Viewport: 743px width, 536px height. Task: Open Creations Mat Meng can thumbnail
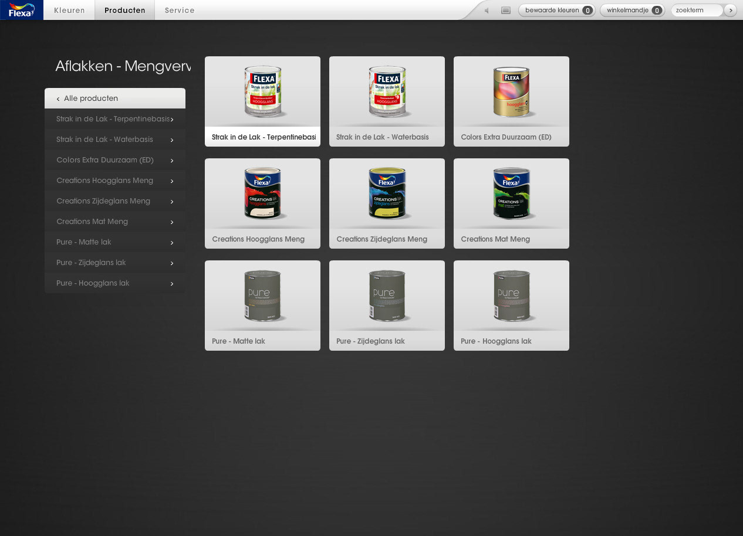(512, 194)
